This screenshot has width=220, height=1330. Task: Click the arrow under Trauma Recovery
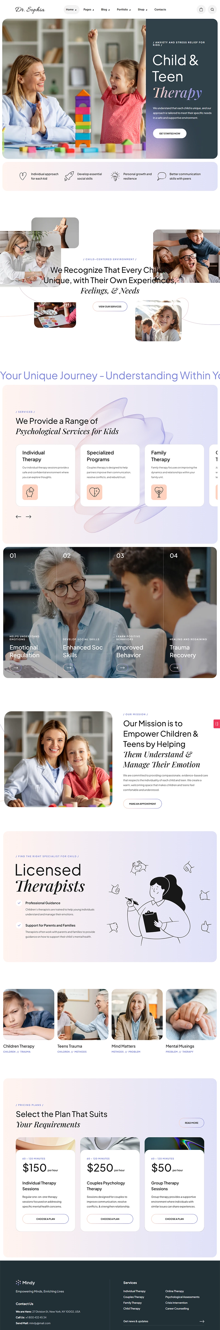176,668
